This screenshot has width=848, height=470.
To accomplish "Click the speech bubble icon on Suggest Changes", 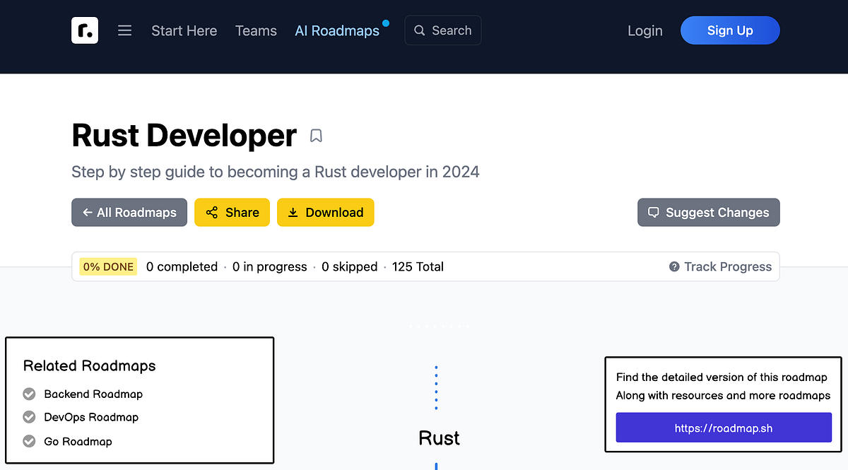I will point(653,212).
